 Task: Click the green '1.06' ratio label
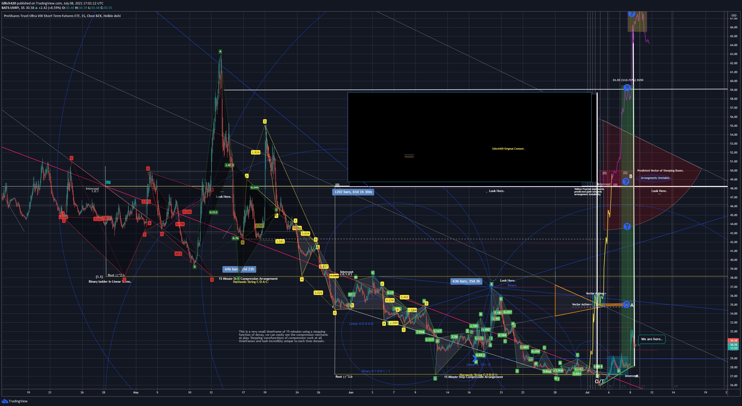(455, 337)
